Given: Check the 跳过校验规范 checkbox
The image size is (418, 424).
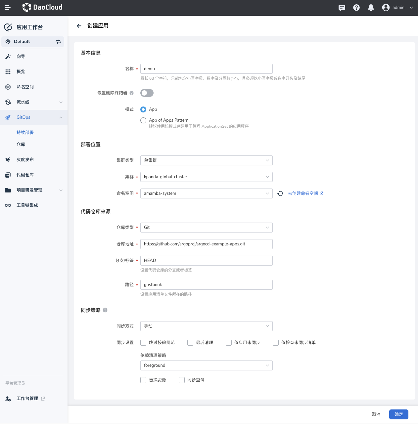Looking at the screenshot, I should pos(143,343).
